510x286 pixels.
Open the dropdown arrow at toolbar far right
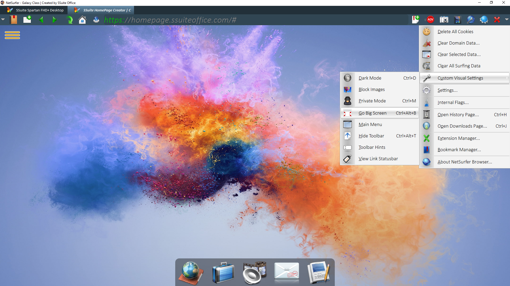point(507,20)
